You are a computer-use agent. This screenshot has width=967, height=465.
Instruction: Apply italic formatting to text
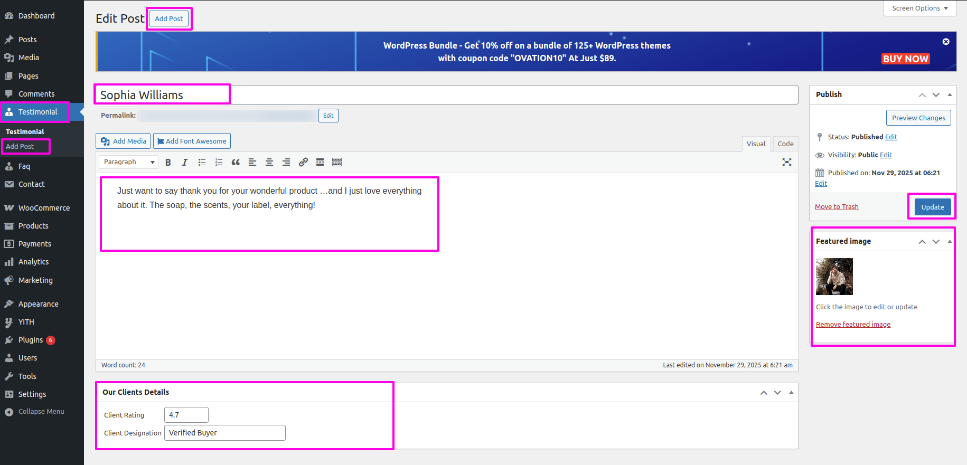tap(185, 163)
